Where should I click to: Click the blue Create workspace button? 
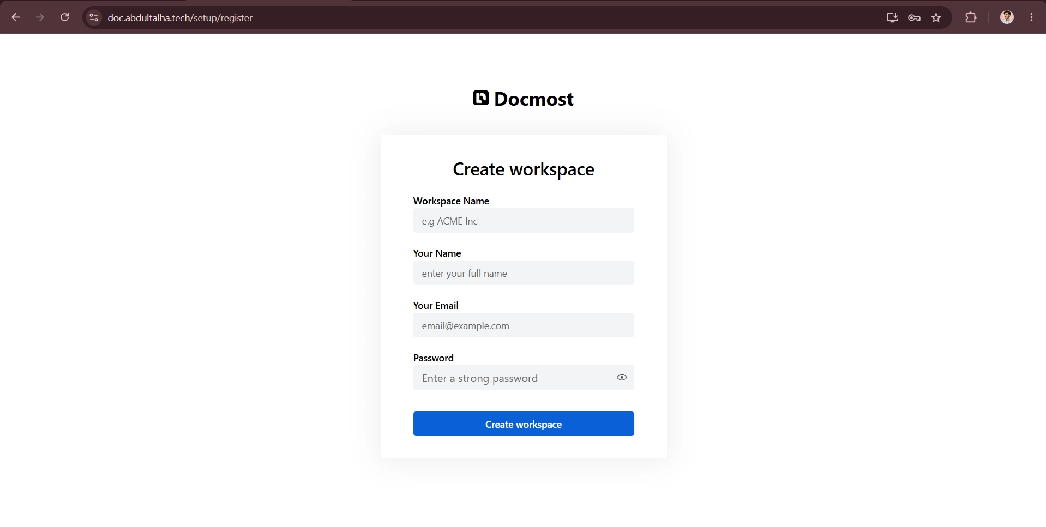(x=524, y=424)
